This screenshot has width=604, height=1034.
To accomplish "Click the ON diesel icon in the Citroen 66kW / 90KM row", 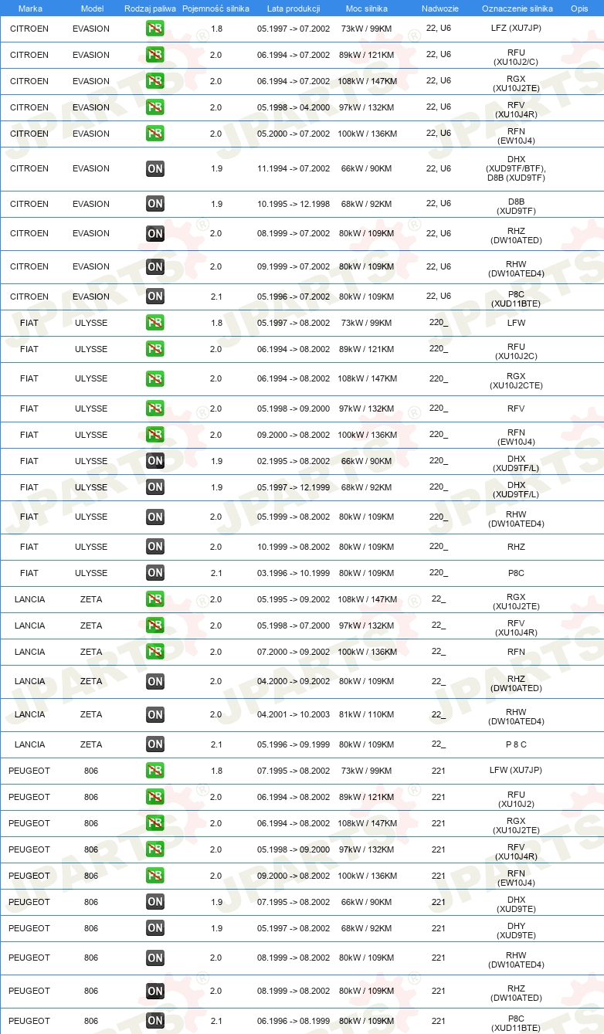I will tap(155, 168).
